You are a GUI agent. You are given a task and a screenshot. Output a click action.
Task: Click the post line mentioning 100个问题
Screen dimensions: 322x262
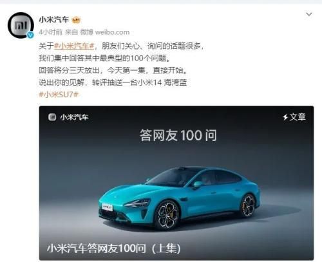104,58
